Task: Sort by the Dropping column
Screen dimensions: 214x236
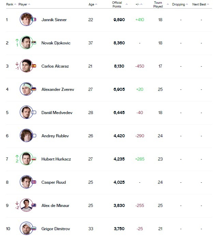Action: pyautogui.click(x=180, y=4)
